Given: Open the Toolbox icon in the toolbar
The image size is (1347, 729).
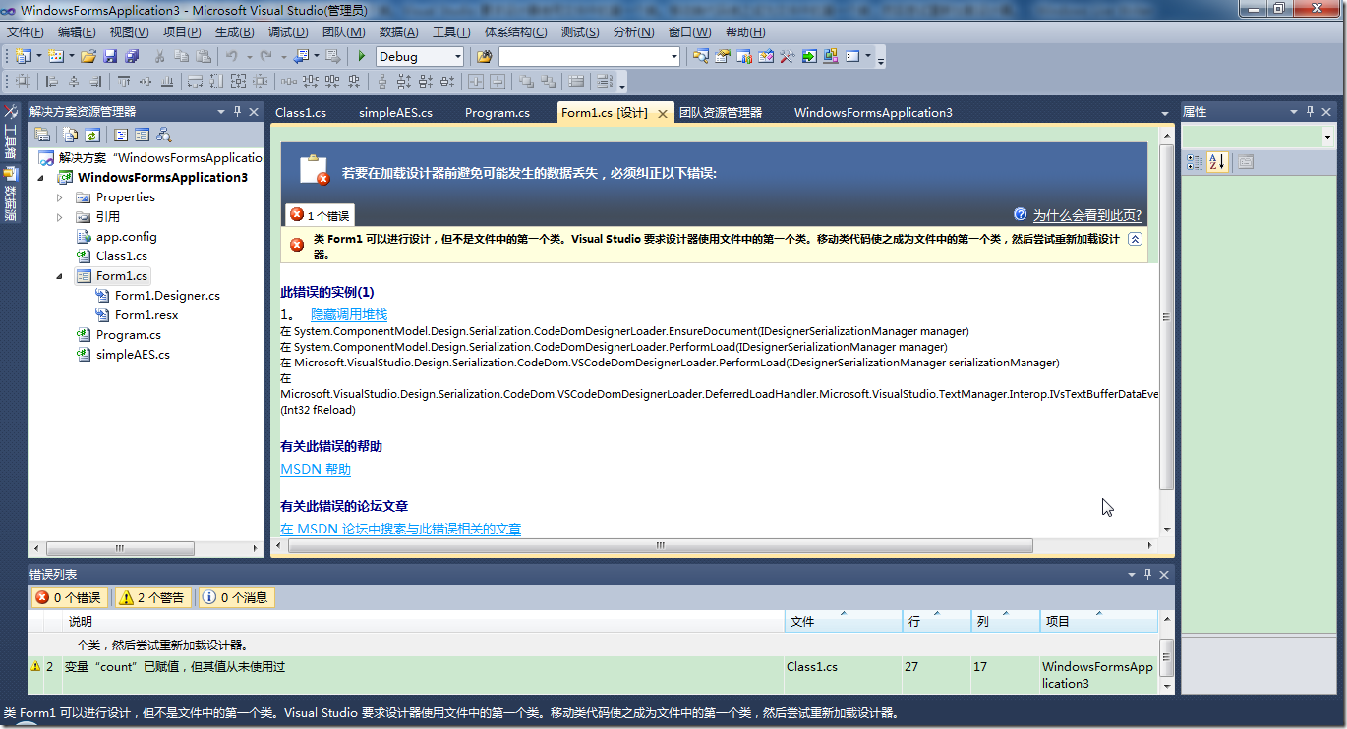Looking at the screenshot, I should coord(788,56).
